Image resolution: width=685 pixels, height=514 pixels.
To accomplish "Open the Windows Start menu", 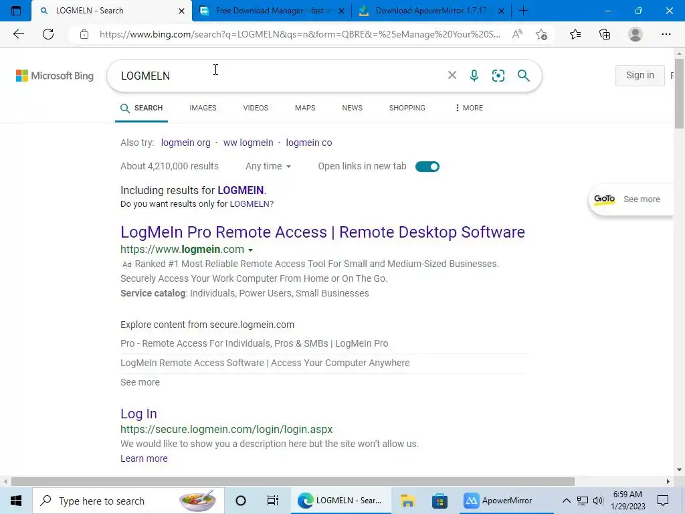I will coord(16,501).
